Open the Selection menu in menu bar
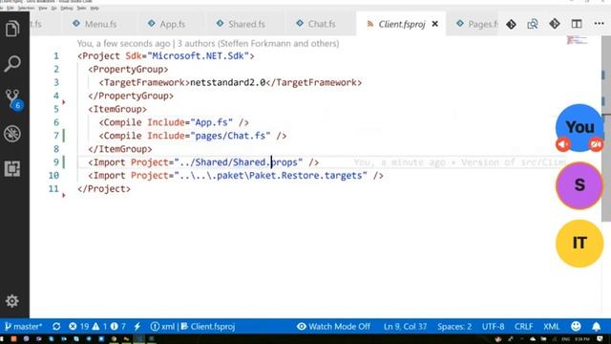This screenshot has height=344, width=611. pyautogui.click(x=26, y=8)
